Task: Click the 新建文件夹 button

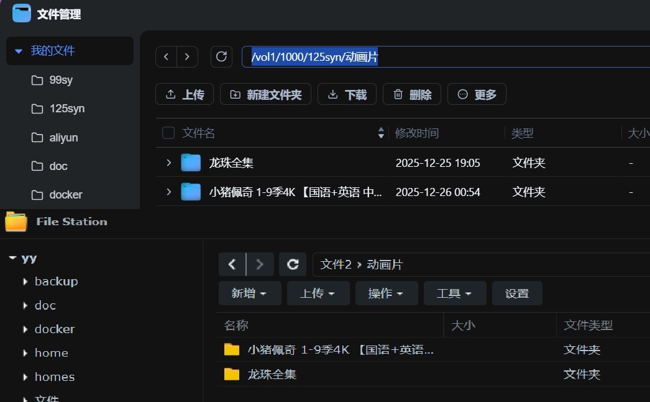Action: 265,94
